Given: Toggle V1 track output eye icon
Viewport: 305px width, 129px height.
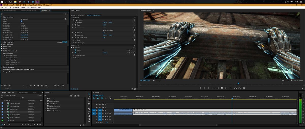Looking at the screenshot, I should [105, 110].
